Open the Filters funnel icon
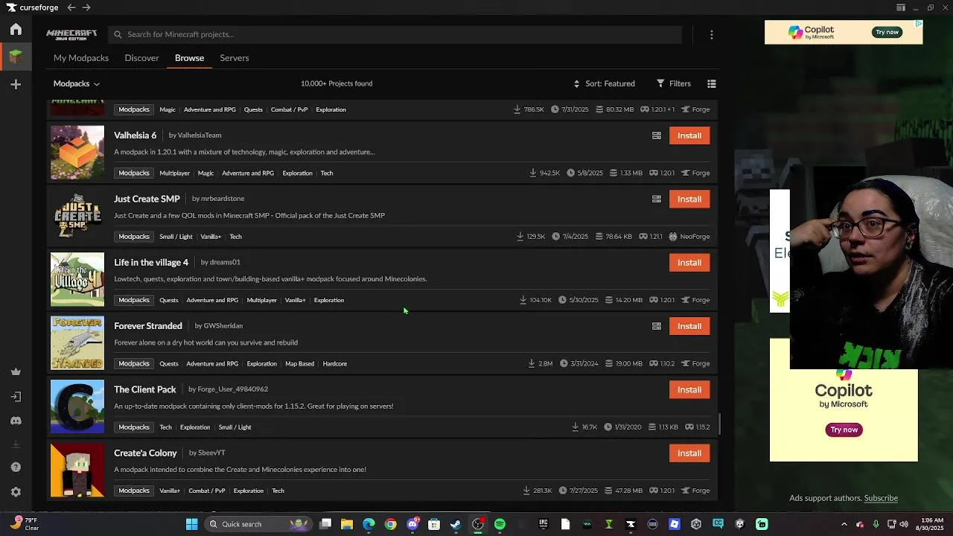Viewport: 953px width, 536px height. (674, 83)
